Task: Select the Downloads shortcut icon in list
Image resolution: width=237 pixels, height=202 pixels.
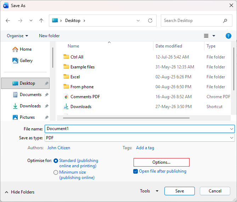Action: 66,107
